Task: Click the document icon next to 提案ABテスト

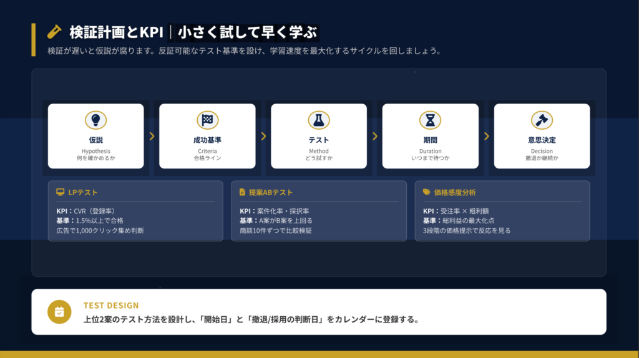Action: click(x=243, y=192)
